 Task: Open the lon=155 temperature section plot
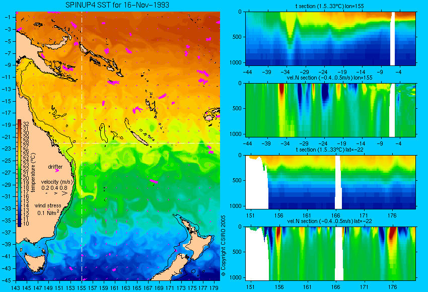click(330, 38)
